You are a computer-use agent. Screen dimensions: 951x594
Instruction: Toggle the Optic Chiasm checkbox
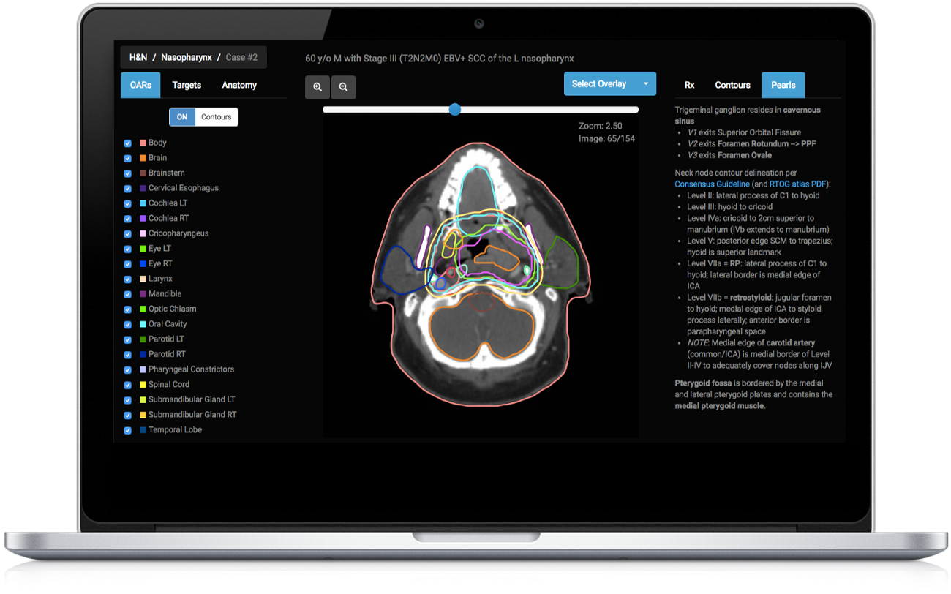click(x=127, y=309)
